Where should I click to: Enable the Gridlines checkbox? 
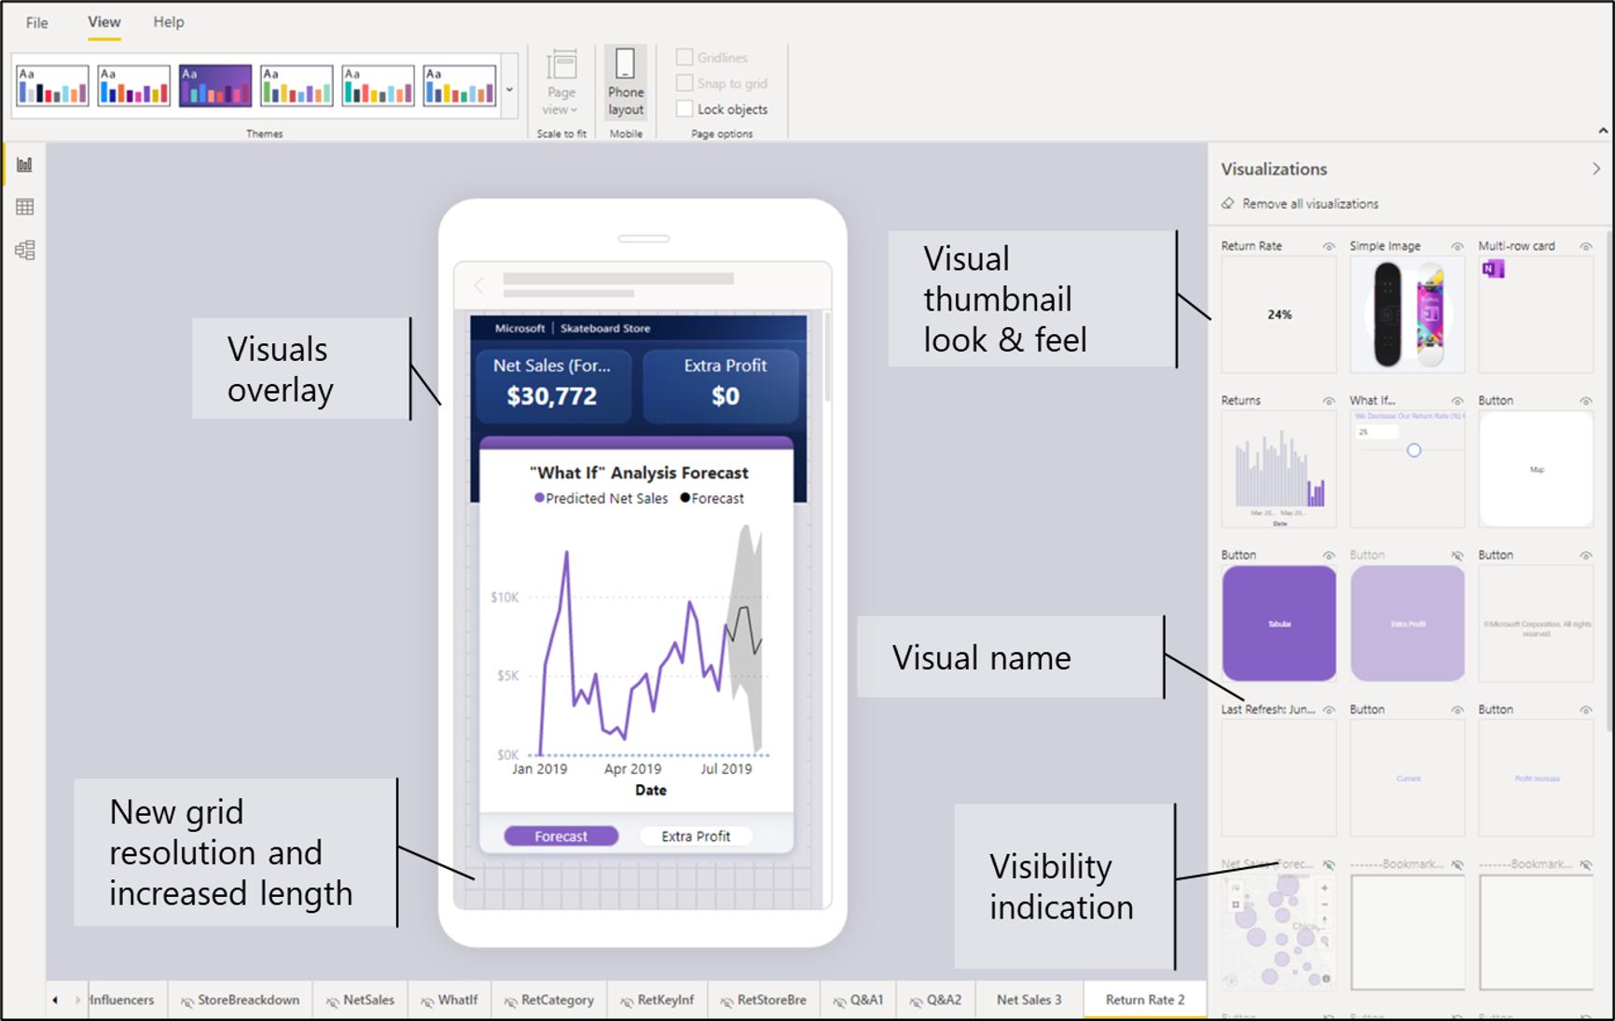pyautogui.click(x=684, y=57)
